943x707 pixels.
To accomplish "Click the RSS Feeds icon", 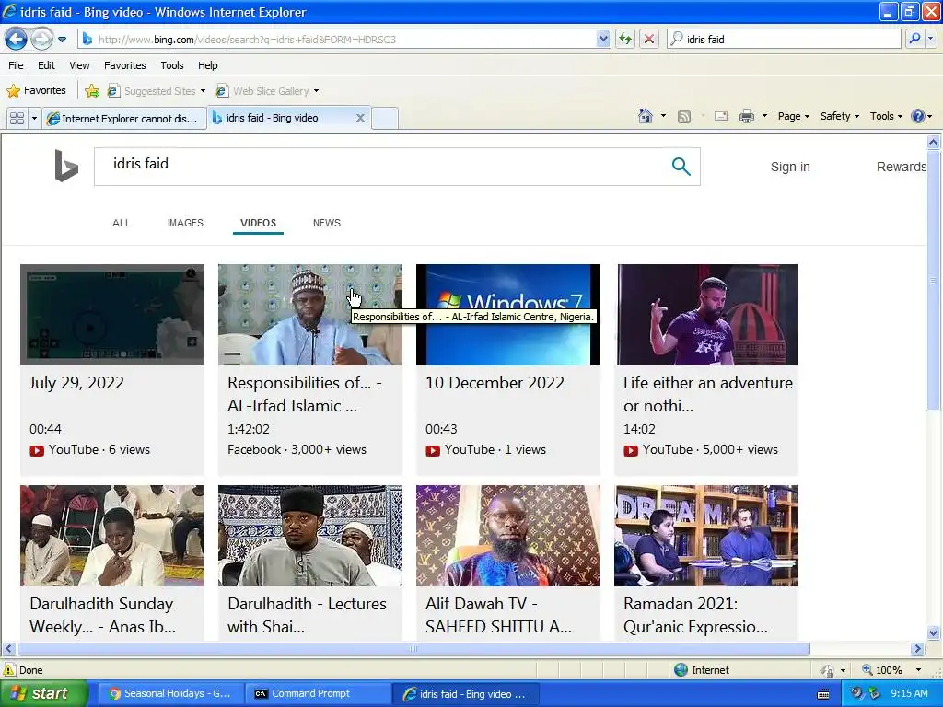I will point(684,117).
